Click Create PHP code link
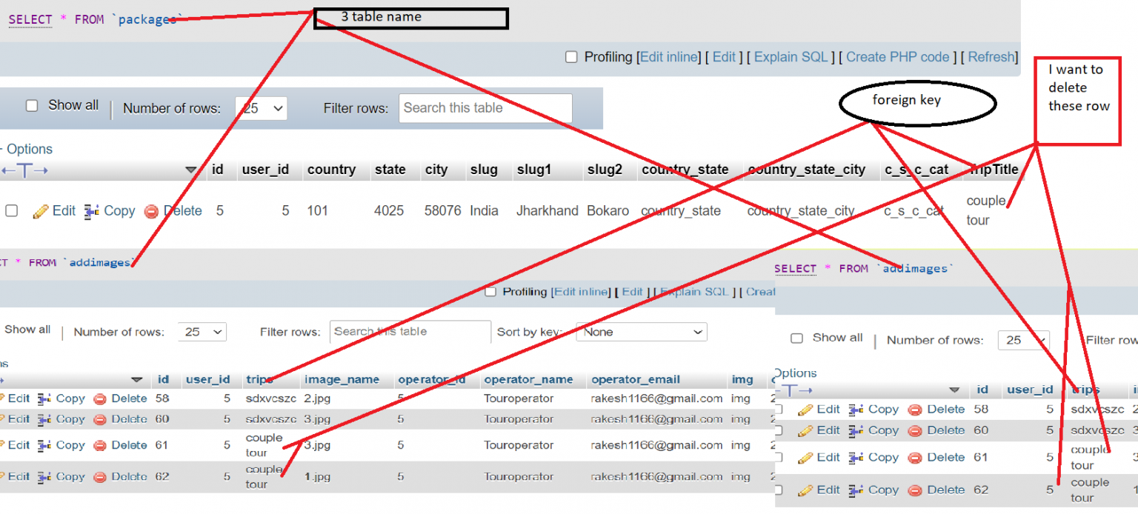The image size is (1138, 514). 898,57
